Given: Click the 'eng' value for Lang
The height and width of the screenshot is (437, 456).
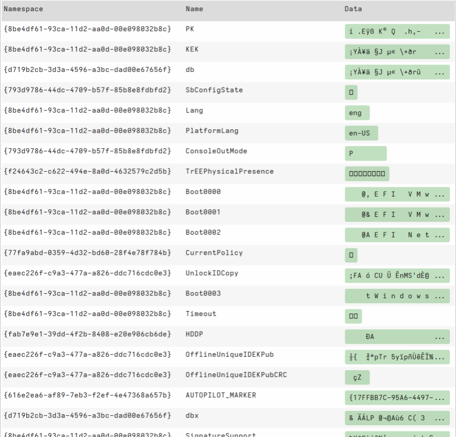Looking at the screenshot, I should 357,113.
